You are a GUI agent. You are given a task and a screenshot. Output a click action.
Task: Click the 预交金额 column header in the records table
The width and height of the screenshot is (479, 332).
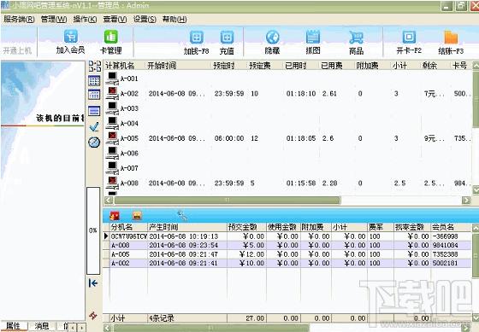point(243,227)
